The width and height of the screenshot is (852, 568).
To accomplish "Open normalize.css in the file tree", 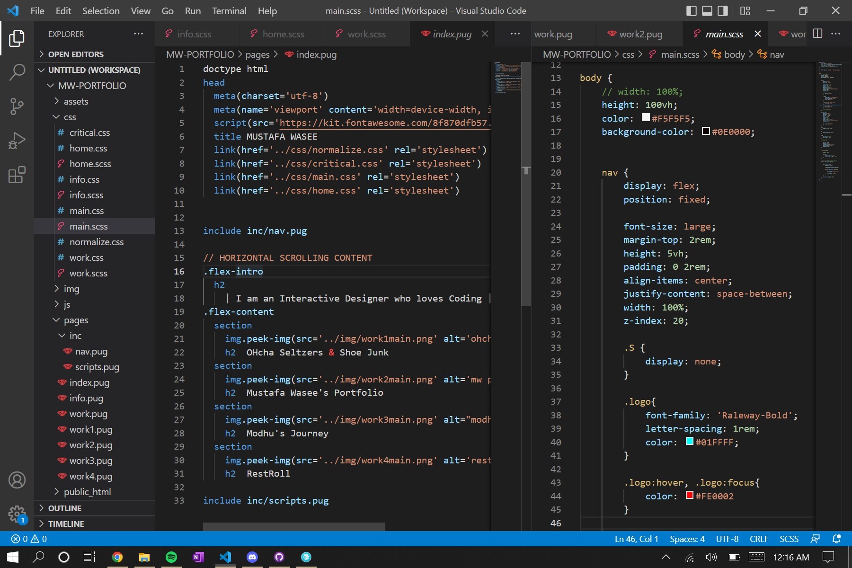I will point(95,242).
